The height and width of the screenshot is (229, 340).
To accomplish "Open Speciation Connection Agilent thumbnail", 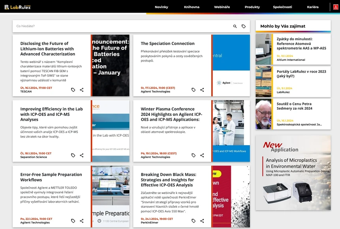I will [231, 65].
